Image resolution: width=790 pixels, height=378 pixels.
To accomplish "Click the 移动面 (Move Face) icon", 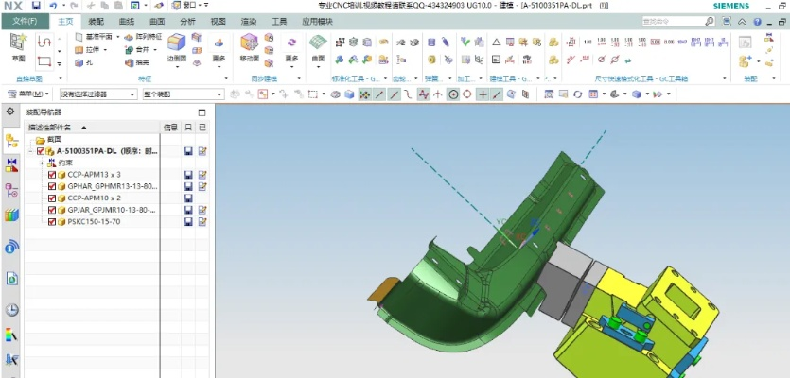I will coord(249,44).
